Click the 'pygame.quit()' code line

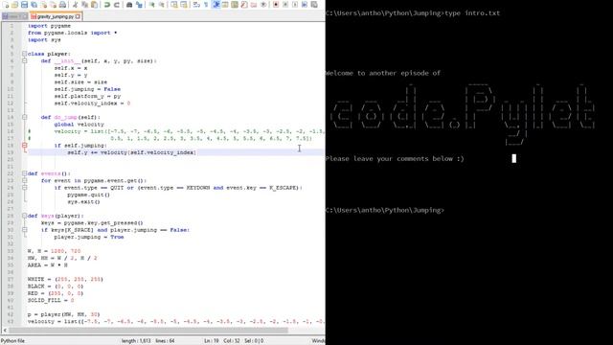[x=88, y=195]
